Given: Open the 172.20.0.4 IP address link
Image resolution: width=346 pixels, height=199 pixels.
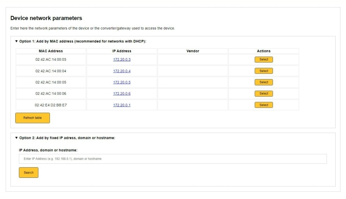Looking at the screenshot, I should [x=122, y=71].
